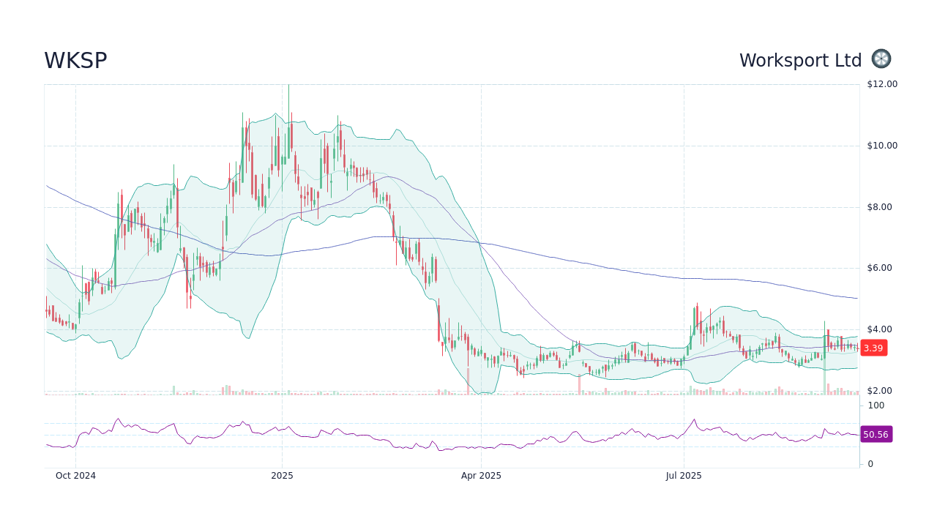Click the Worksport wheel logo icon
Viewport: 937px width, 527px height.
pos(881,59)
